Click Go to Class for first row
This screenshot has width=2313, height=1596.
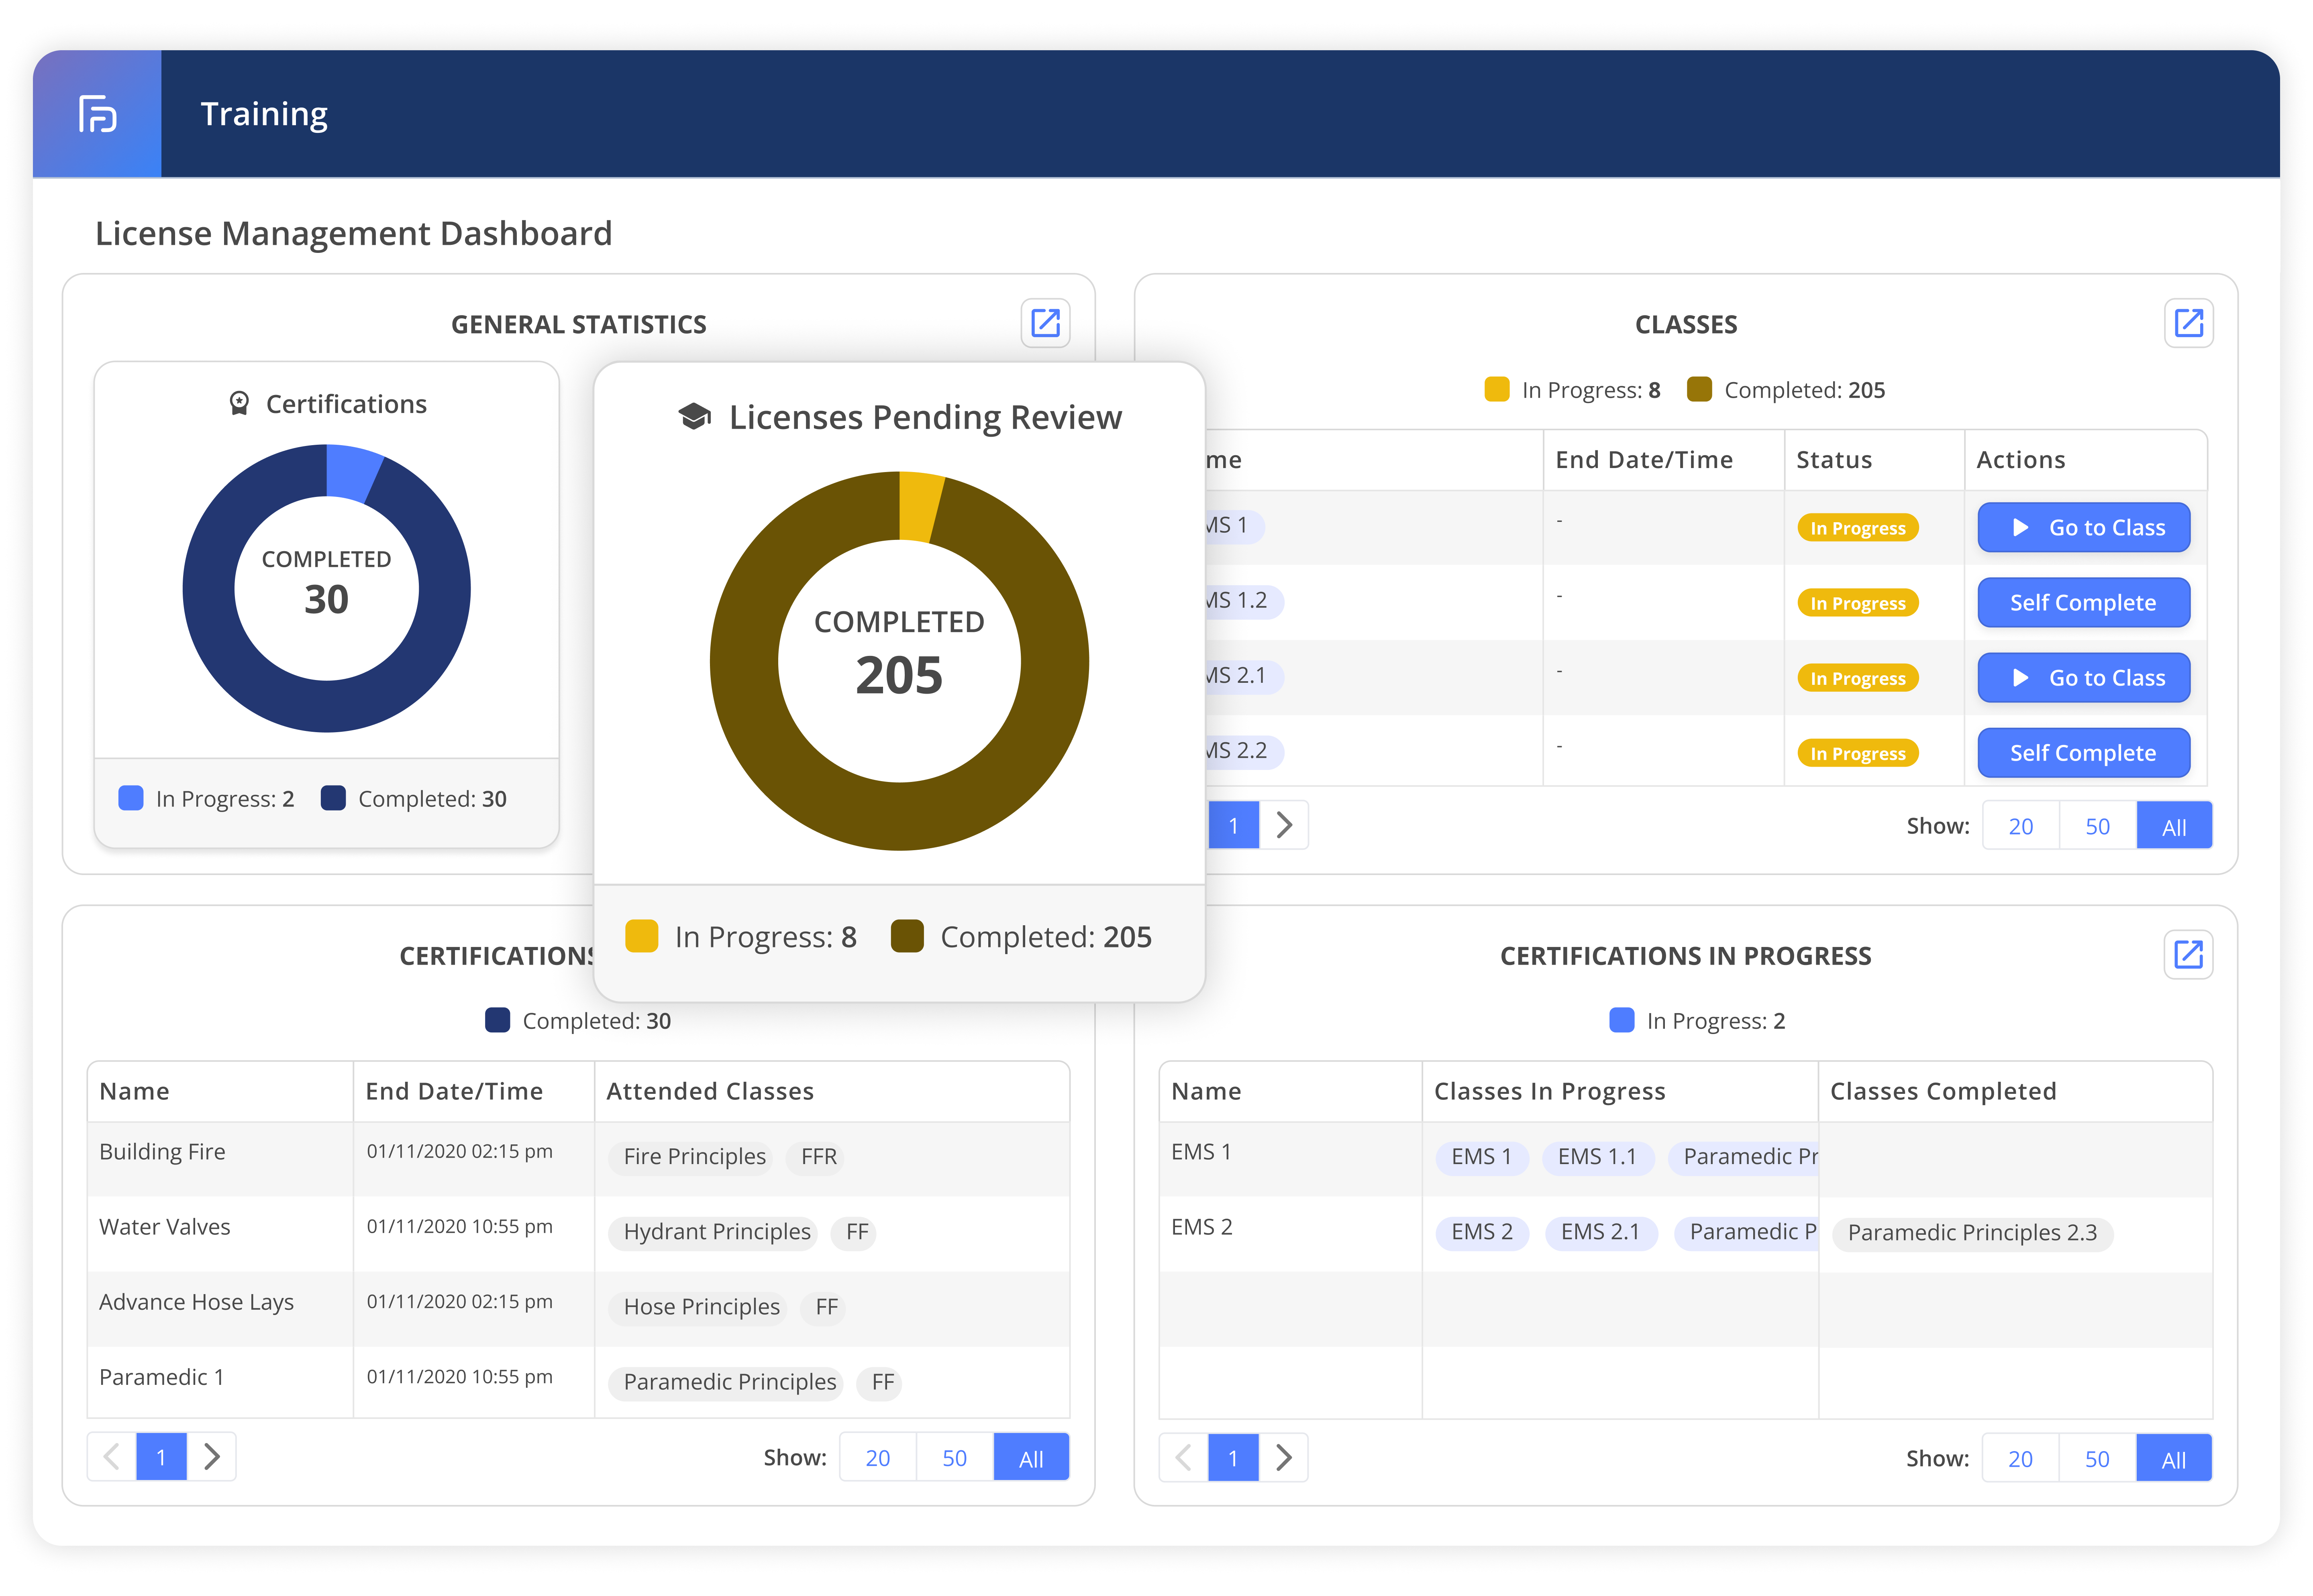[x=2083, y=527]
